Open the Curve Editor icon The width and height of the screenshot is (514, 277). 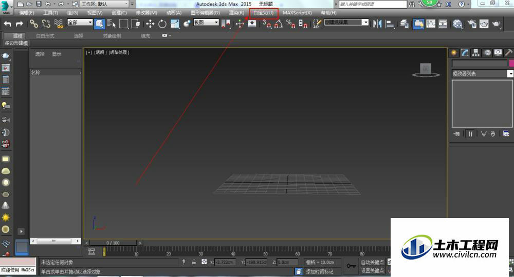pos(430,24)
